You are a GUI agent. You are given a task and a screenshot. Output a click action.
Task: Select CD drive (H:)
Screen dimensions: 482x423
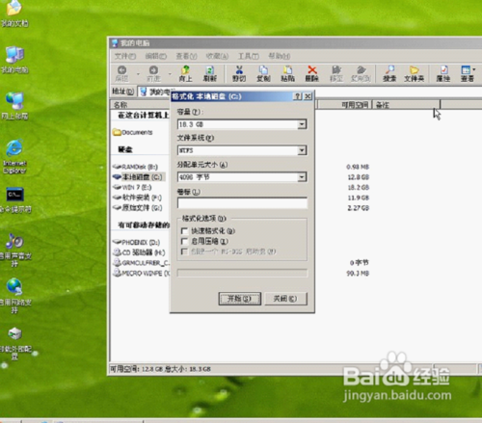pyautogui.click(x=139, y=252)
